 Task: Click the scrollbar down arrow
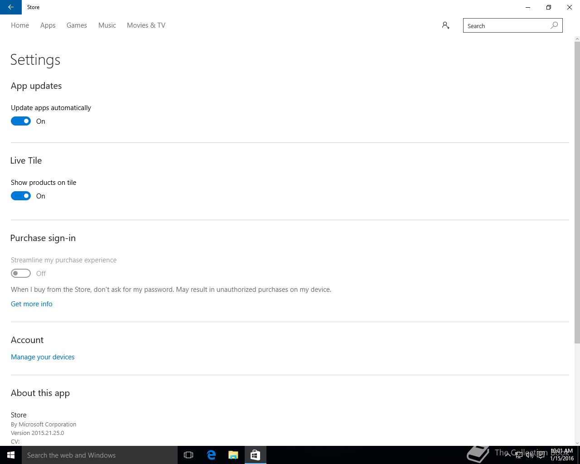(577, 443)
